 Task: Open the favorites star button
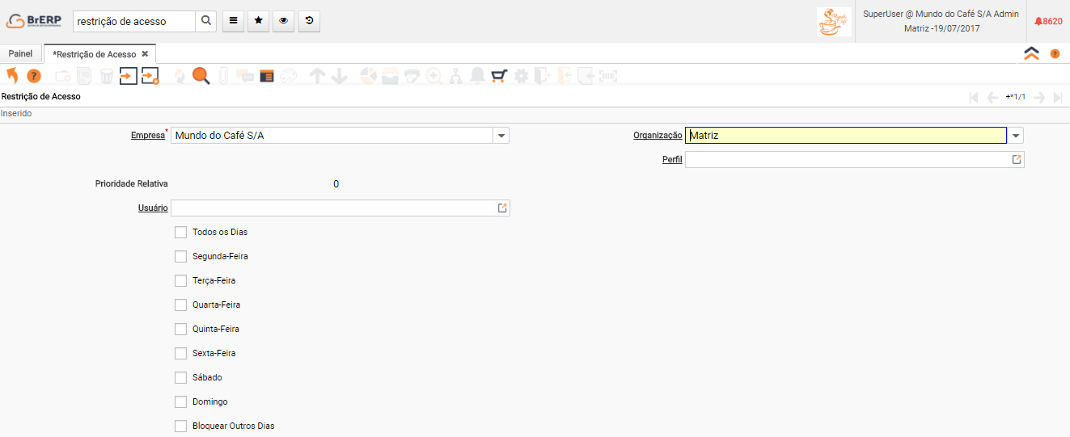point(258,22)
